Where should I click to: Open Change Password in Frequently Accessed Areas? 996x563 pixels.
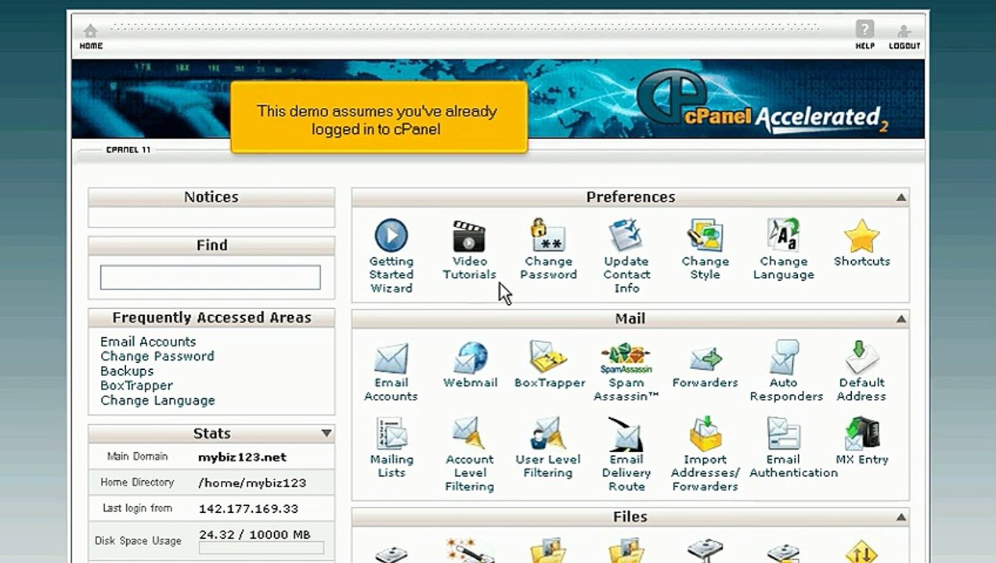coord(157,356)
